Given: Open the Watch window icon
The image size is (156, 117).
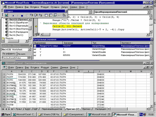Looking at the screenshot, I should point(55,15).
